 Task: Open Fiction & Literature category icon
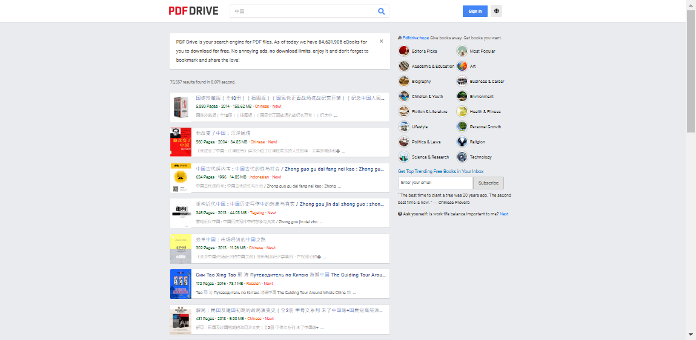[x=404, y=111]
